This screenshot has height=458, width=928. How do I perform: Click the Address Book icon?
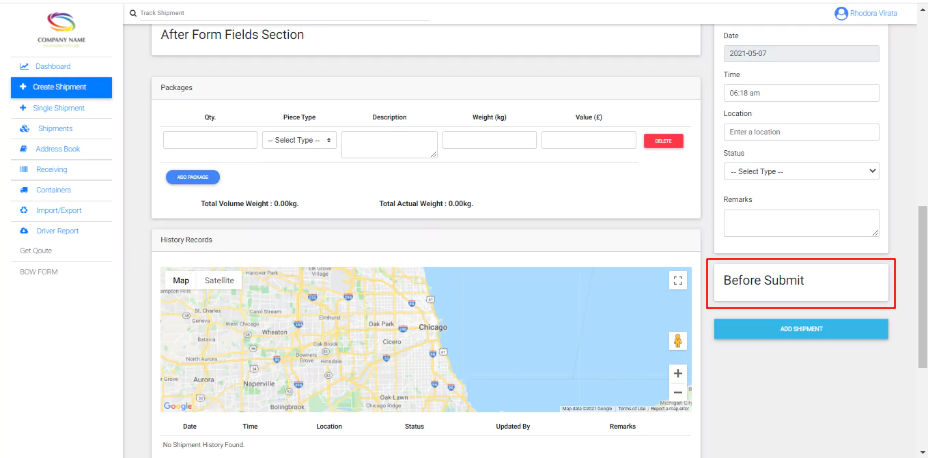(23, 149)
